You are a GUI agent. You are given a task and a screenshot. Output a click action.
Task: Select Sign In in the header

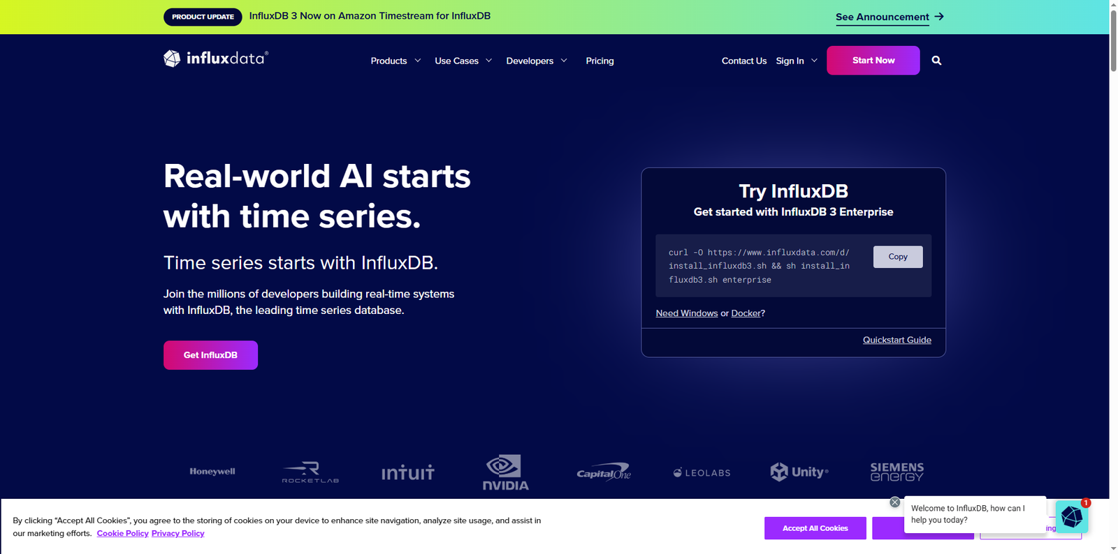tap(790, 61)
